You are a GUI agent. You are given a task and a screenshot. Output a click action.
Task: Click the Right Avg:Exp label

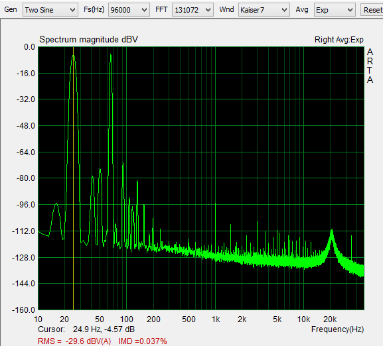pos(339,40)
